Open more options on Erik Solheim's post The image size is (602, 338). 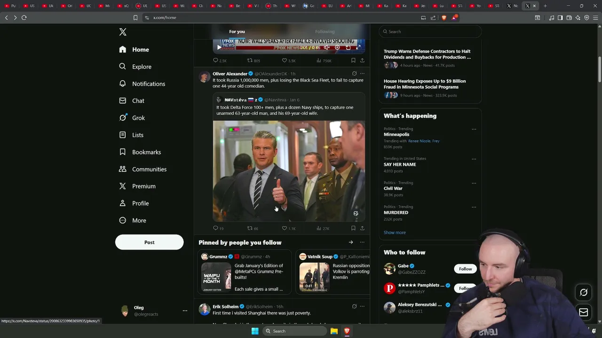click(362, 307)
